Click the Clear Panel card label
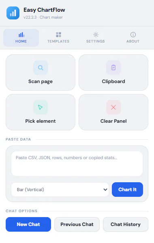The image size is (154, 243). 113,121
